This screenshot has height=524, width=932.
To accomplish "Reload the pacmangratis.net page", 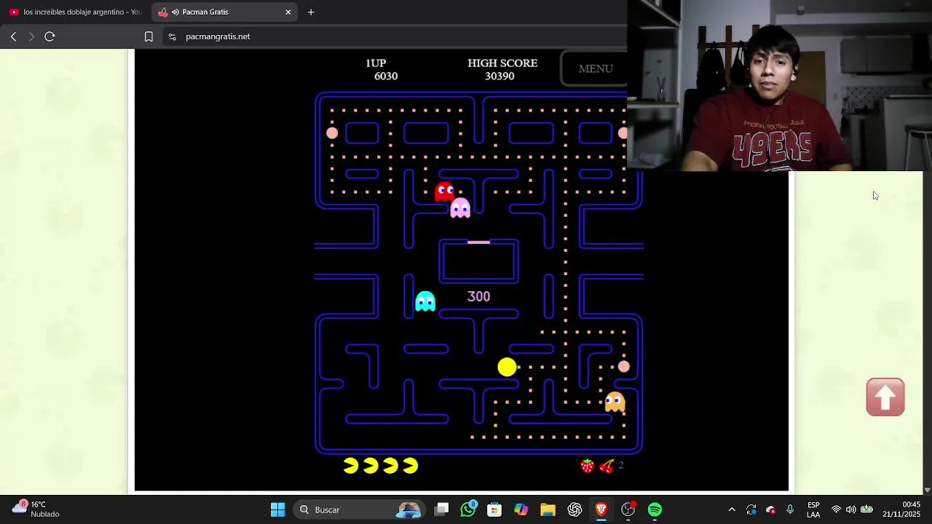I will tap(50, 36).
